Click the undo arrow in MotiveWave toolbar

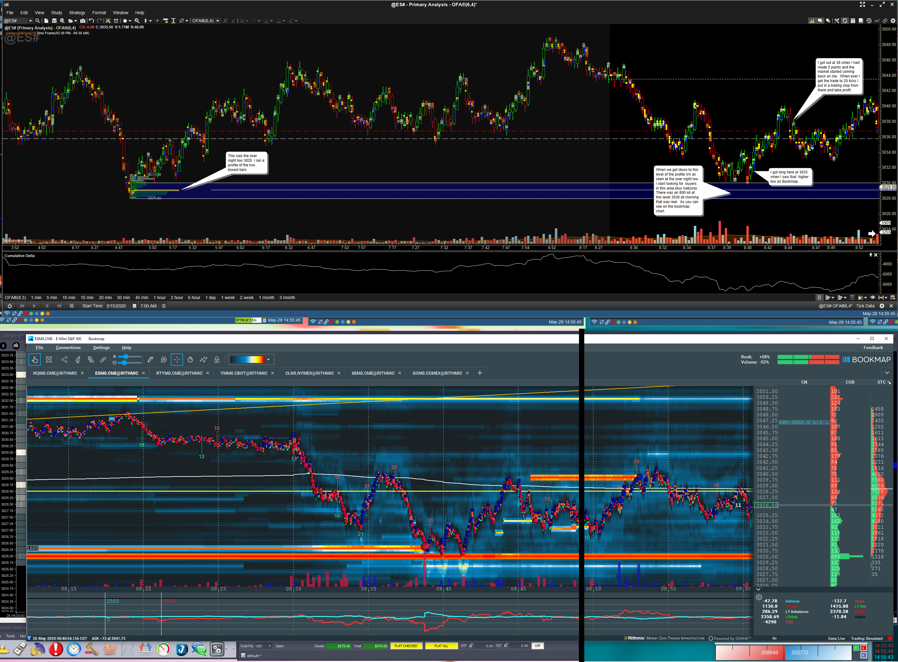[x=91, y=21]
